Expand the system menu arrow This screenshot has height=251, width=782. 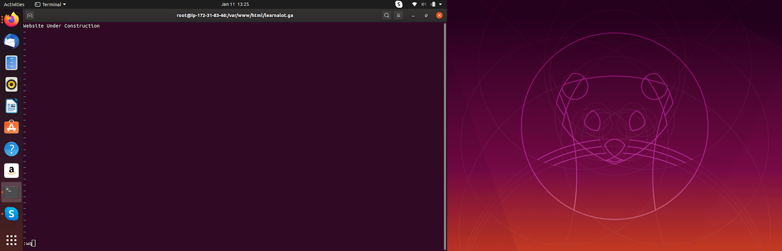click(x=440, y=4)
